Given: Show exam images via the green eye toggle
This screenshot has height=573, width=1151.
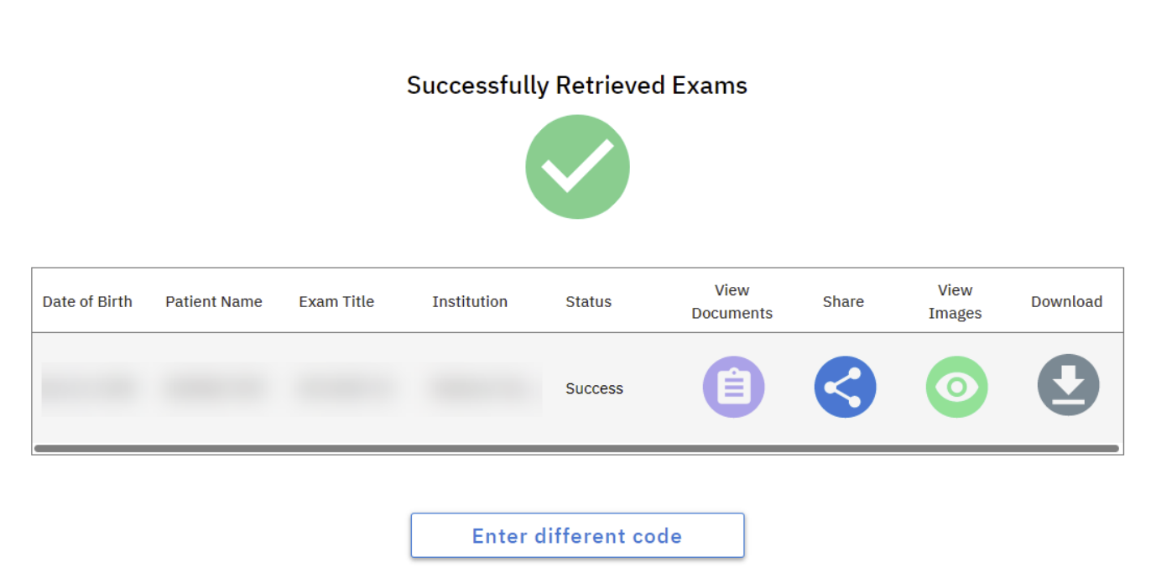Looking at the screenshot, I should coord(956,386).
